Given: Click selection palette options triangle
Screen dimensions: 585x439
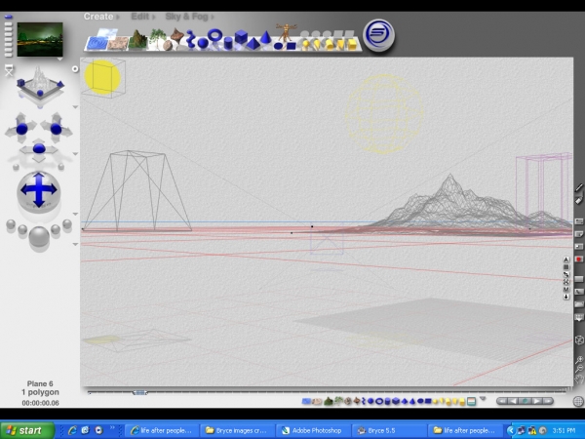Looking at the screenshot, I should pyautogui.click(x=483, y=399).
